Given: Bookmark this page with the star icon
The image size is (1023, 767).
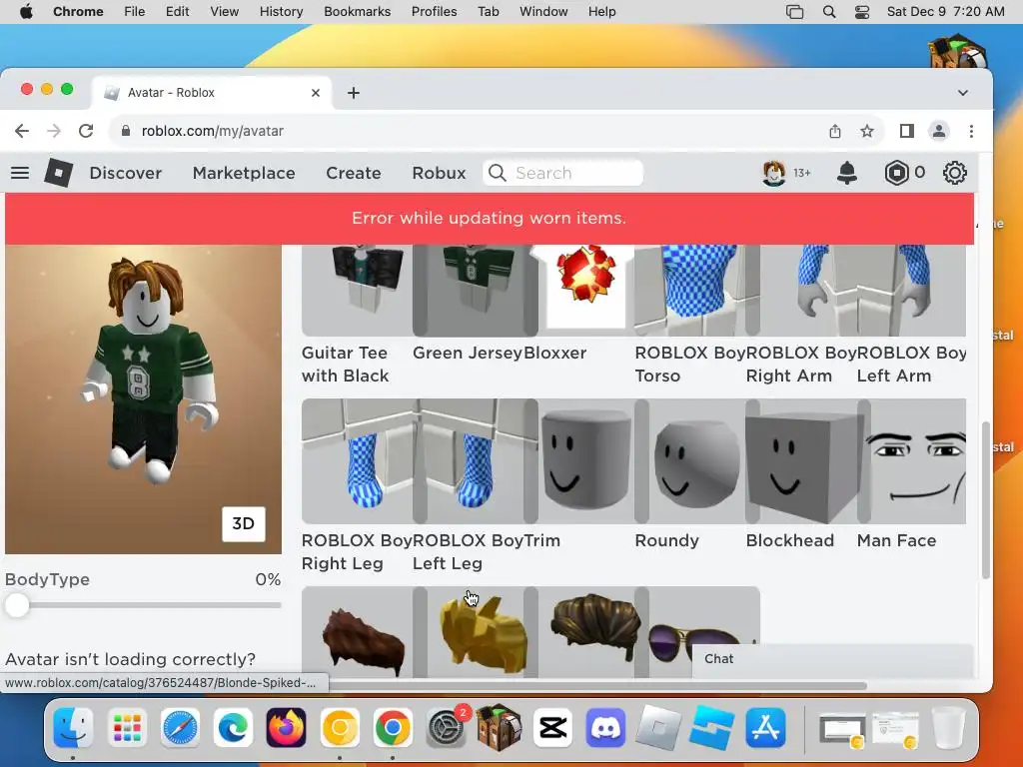Looking at the screenshot, I should coord(867,131).
